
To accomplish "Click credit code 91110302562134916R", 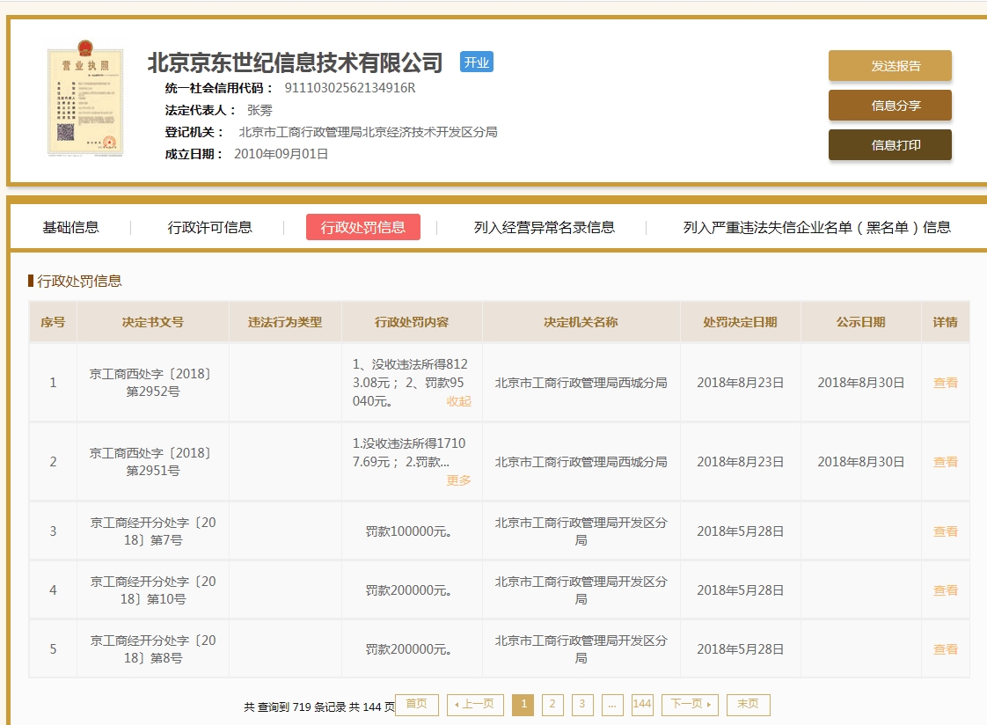I will 350,87.
